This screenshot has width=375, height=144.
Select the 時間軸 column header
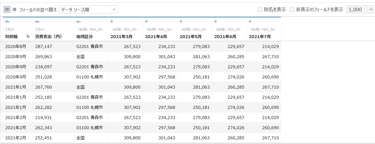pos(12,36)
